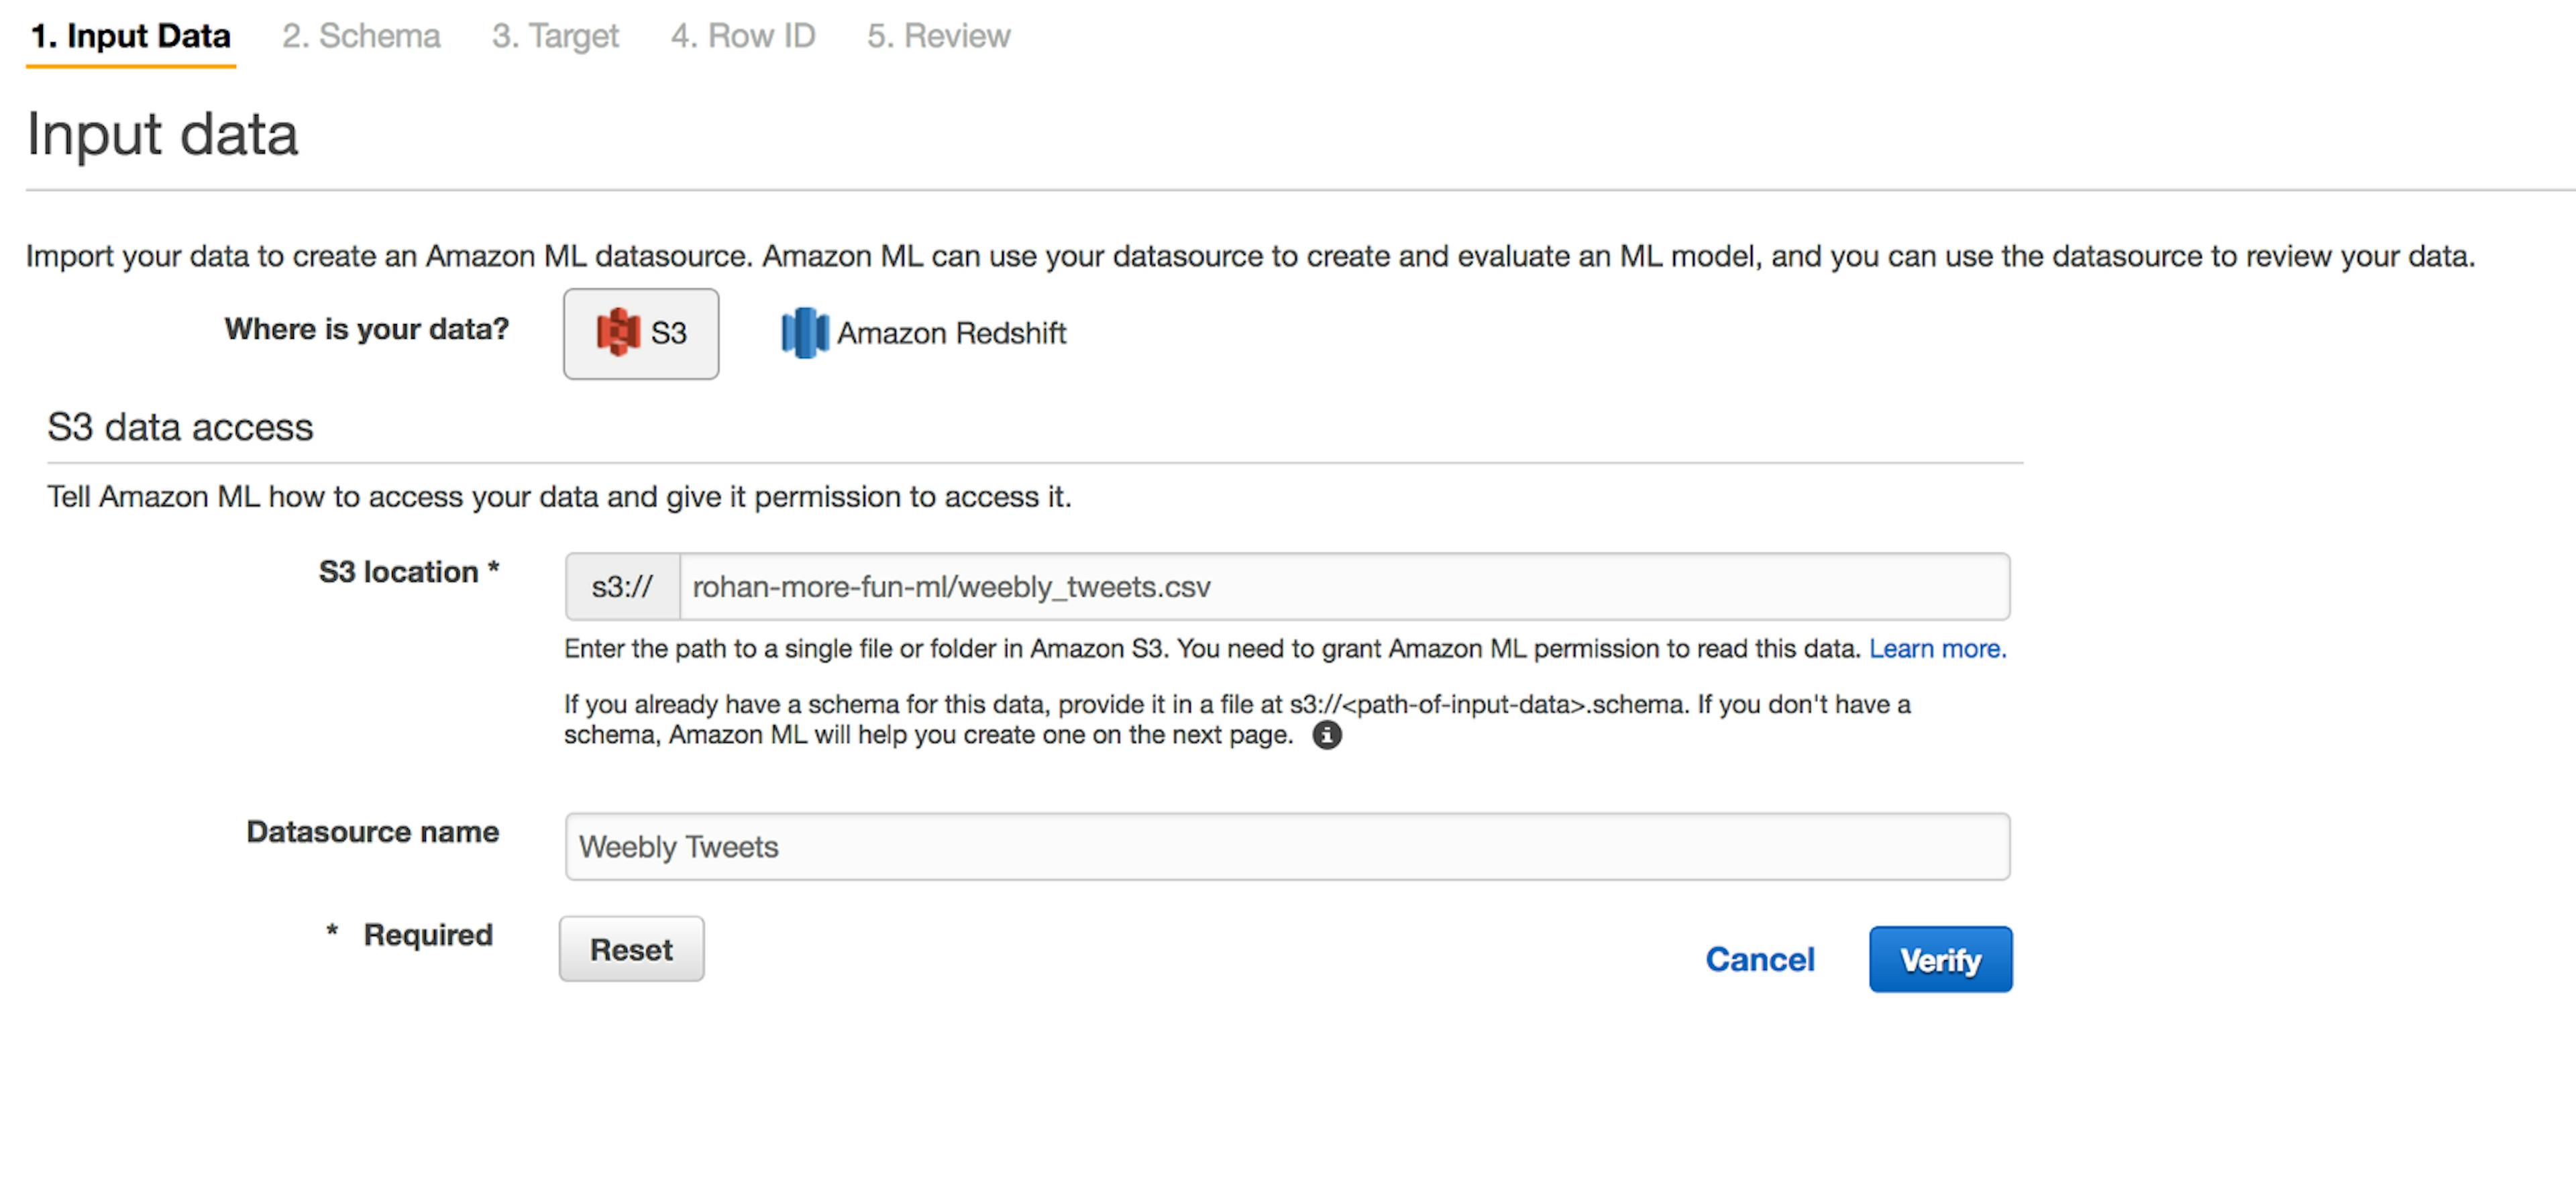
Task: Open the Learn more link
Action: [x=1937, y=649]
